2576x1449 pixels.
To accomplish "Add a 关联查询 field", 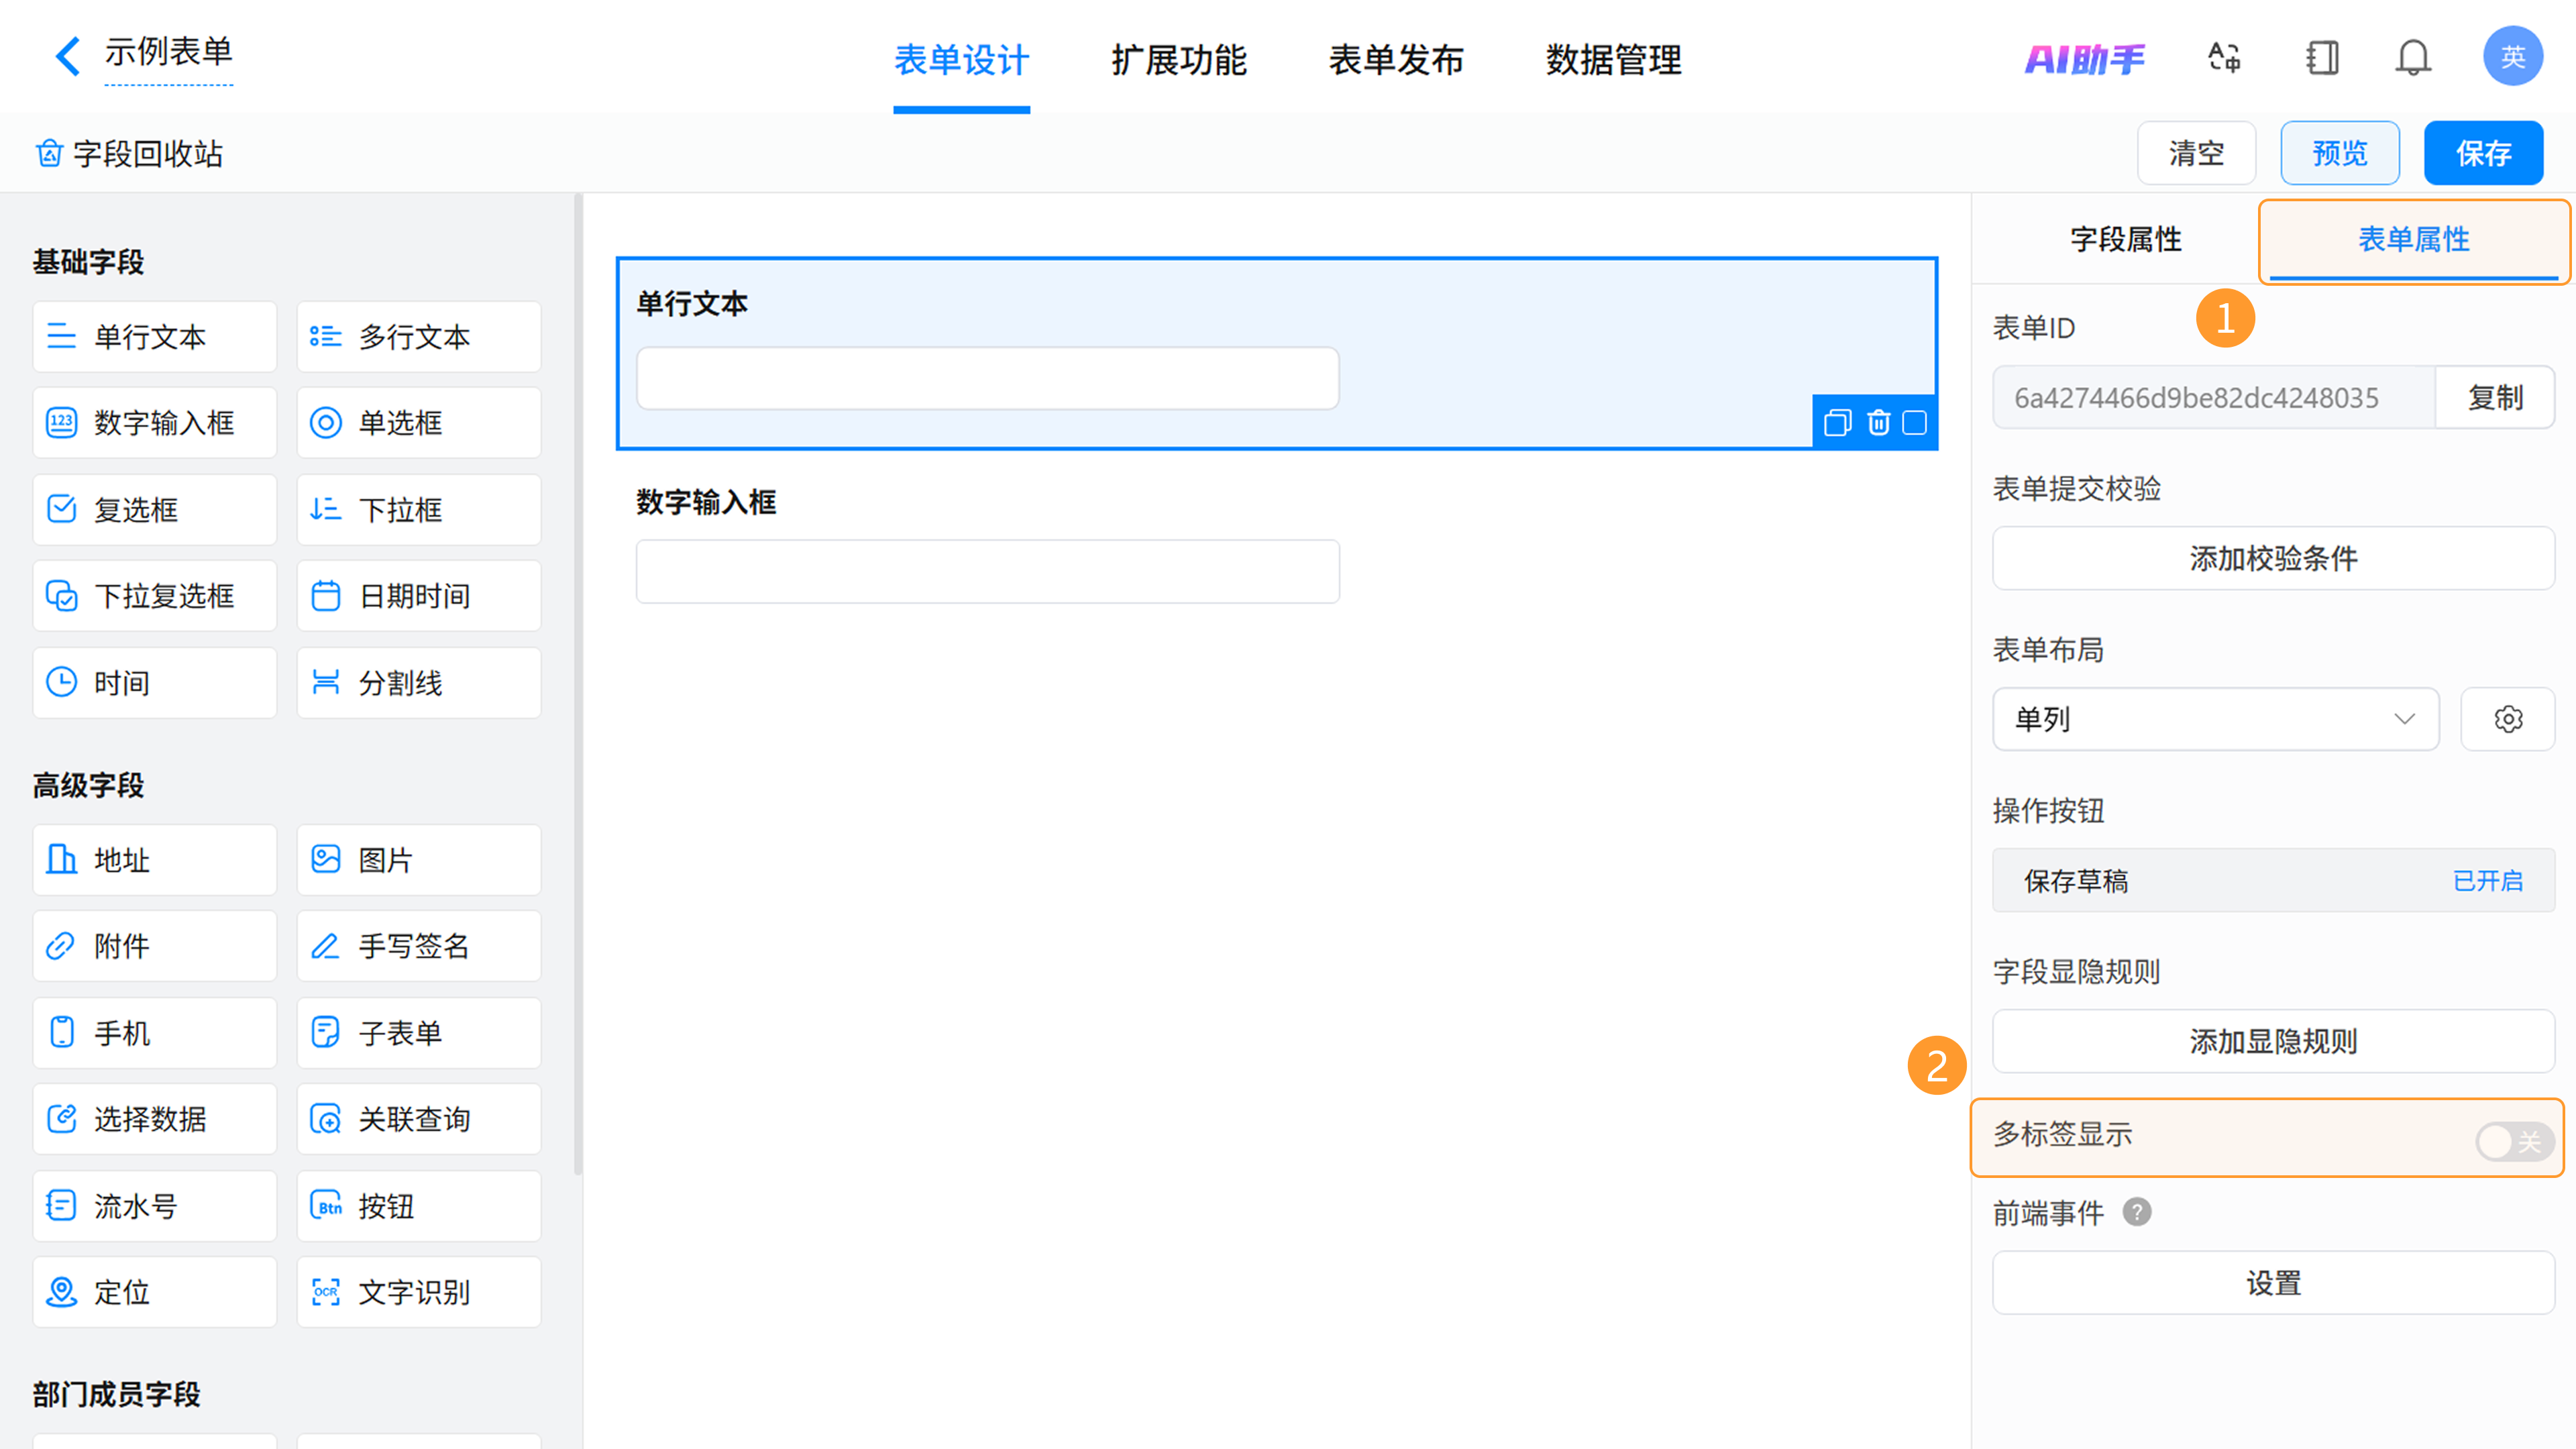I will point(419,1119).
